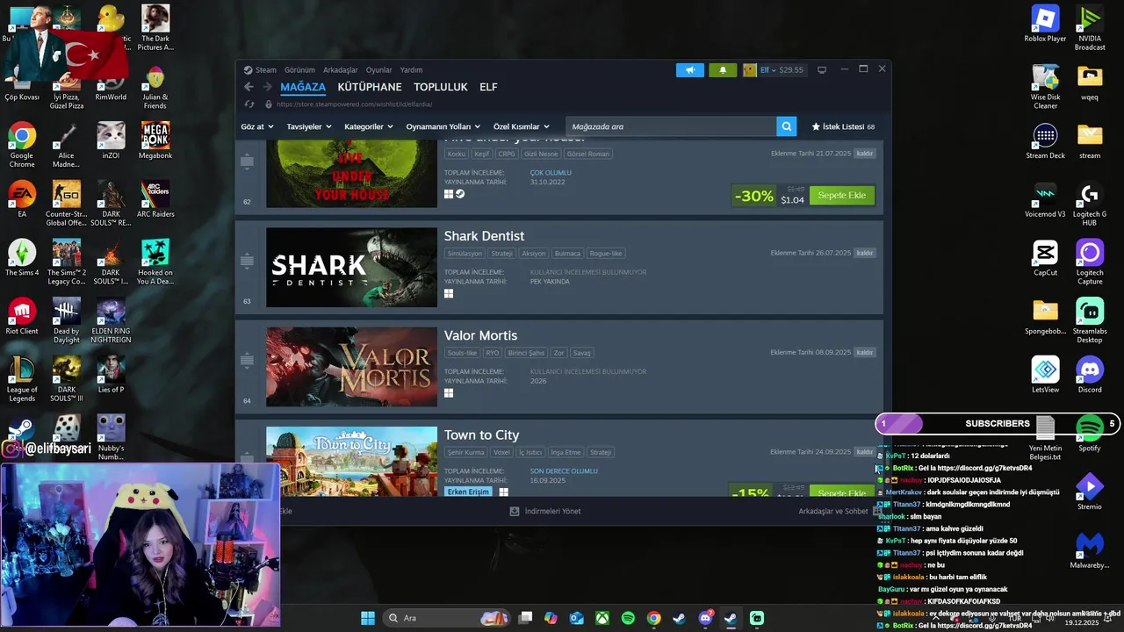Open Discord from the taskbar
The height and width of the screenshot is (632, 1124).
coord(705,618)
